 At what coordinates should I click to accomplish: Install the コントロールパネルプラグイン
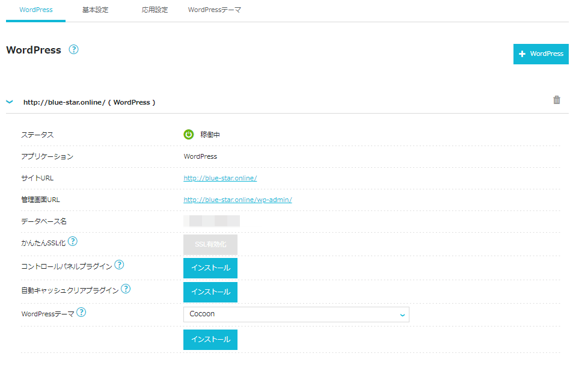coord(210,268)
